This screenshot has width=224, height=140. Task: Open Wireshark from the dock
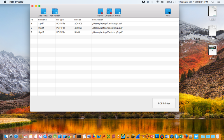tap(138, 136)
